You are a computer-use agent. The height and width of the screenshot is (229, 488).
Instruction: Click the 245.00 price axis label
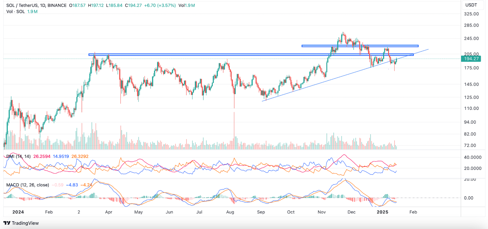pyautogui.click(x=471, y=38)
